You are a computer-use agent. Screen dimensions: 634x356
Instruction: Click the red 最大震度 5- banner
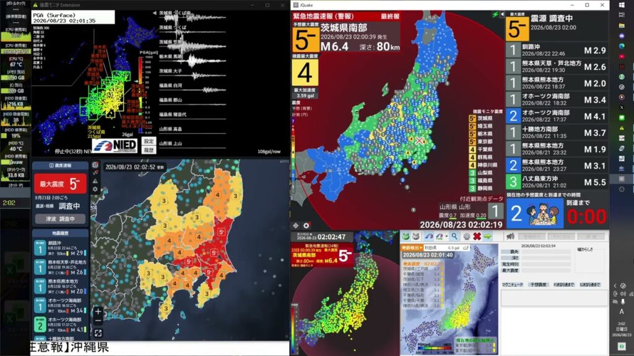click(60, 184)
